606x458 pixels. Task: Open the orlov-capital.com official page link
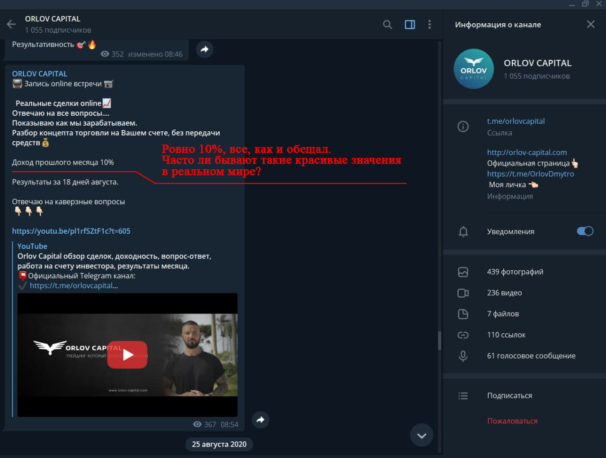[x=526, y=152]
